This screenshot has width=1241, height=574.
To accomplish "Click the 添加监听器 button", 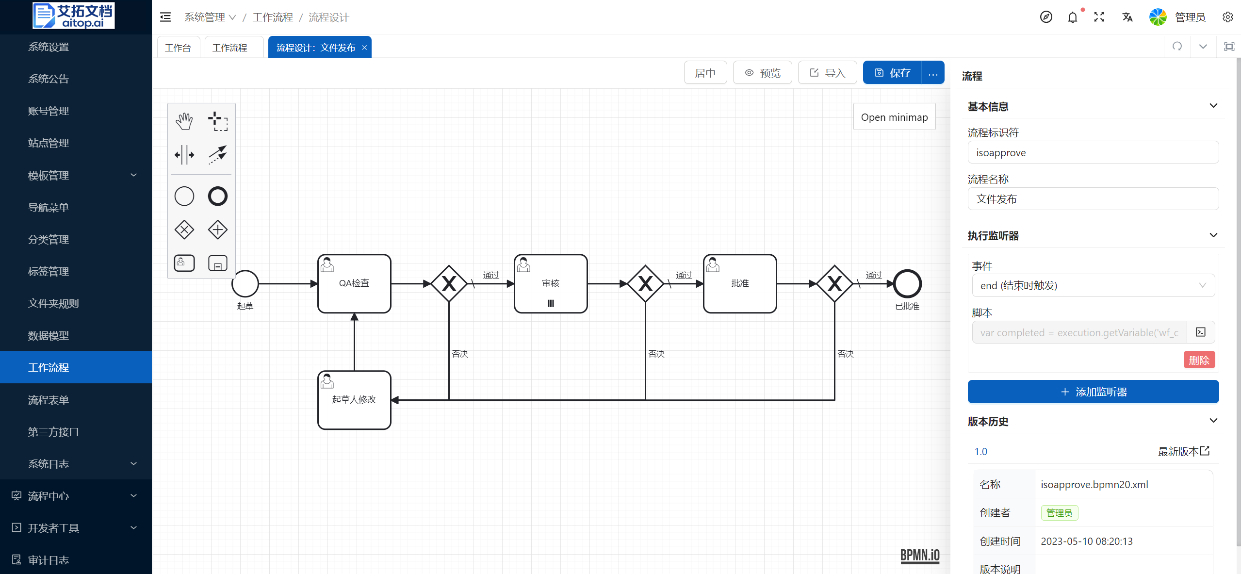I will coord(1093,392).
